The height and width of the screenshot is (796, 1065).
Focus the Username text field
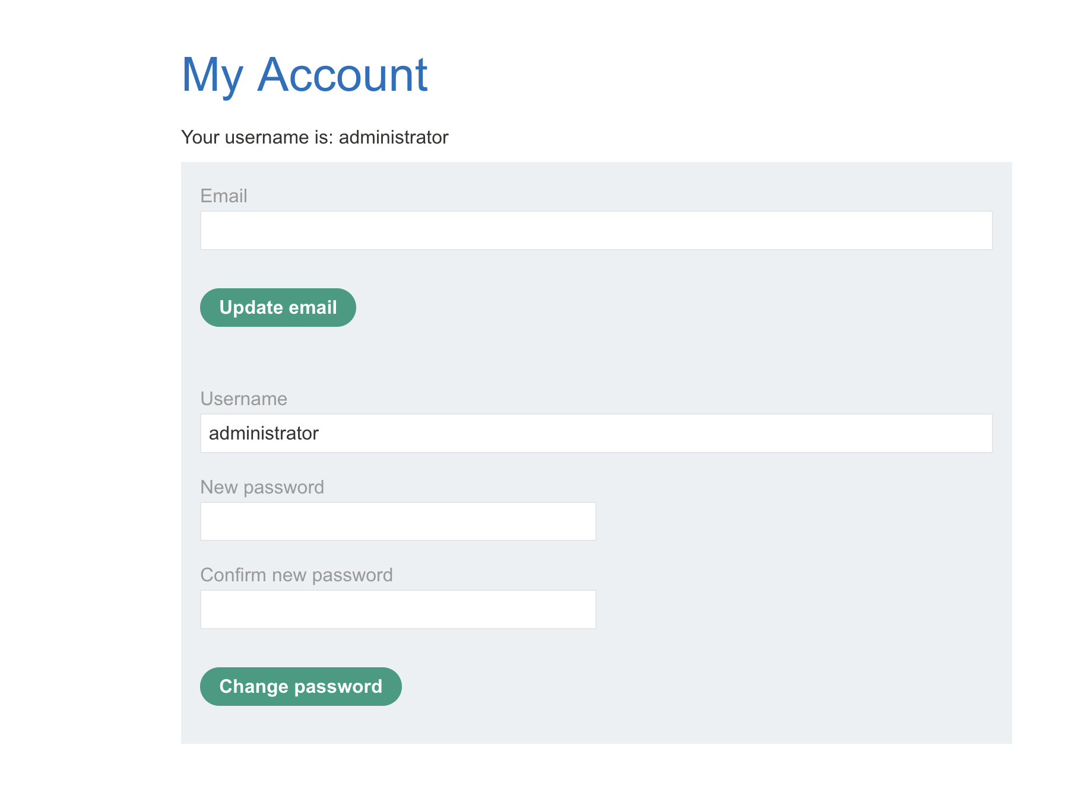(596, 434)
